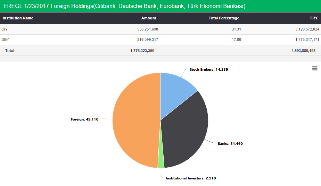Screen dimensions: 321x186
Task: Sort by Amount column header
Action: (149, 18)
